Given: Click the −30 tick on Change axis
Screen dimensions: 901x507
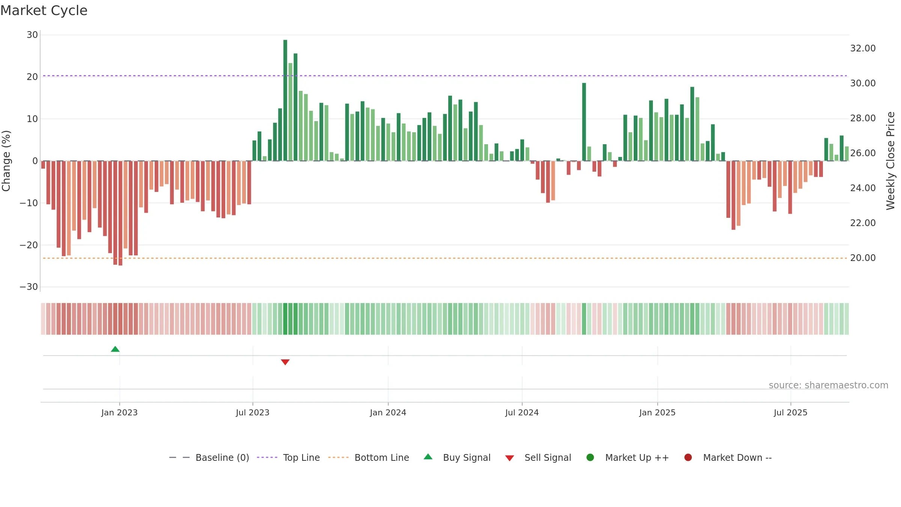Looking at the screenshot, I should click(29, 287).
